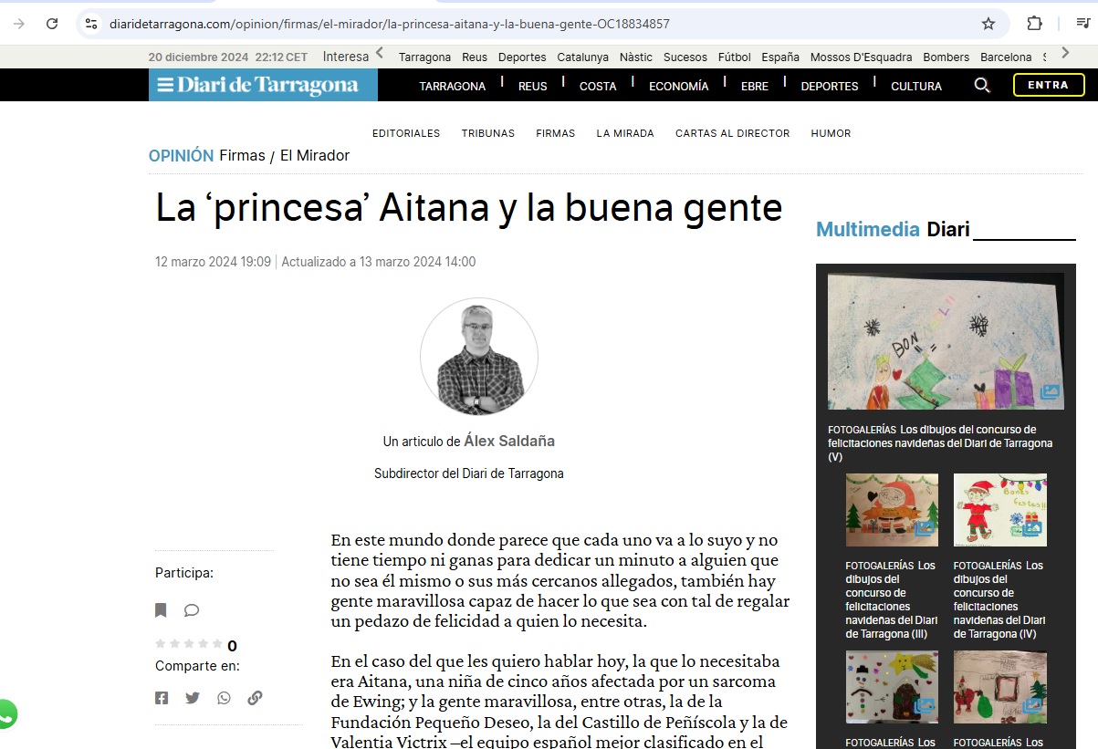The height and width of the screenshot is (749, 1098).
Task: Open the elf drawing thumbnail (IV)
Action: (999, 510)
